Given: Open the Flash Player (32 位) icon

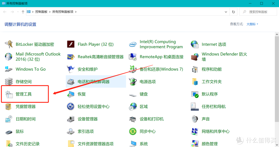Looking at the screenshot, I should tap(71, 44).
